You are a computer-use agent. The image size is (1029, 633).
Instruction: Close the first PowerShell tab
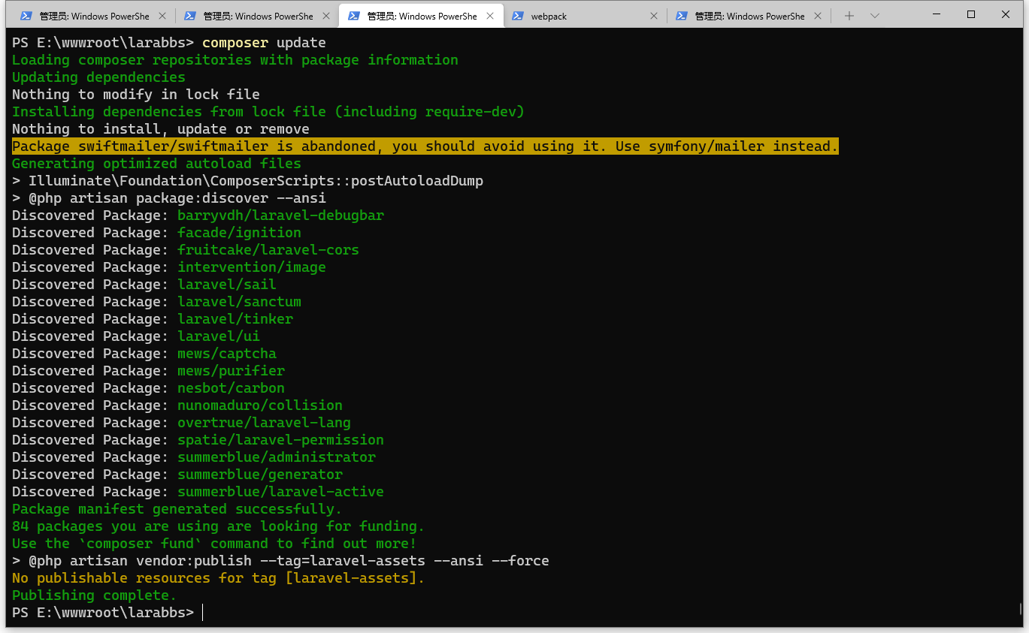(162, 16)
